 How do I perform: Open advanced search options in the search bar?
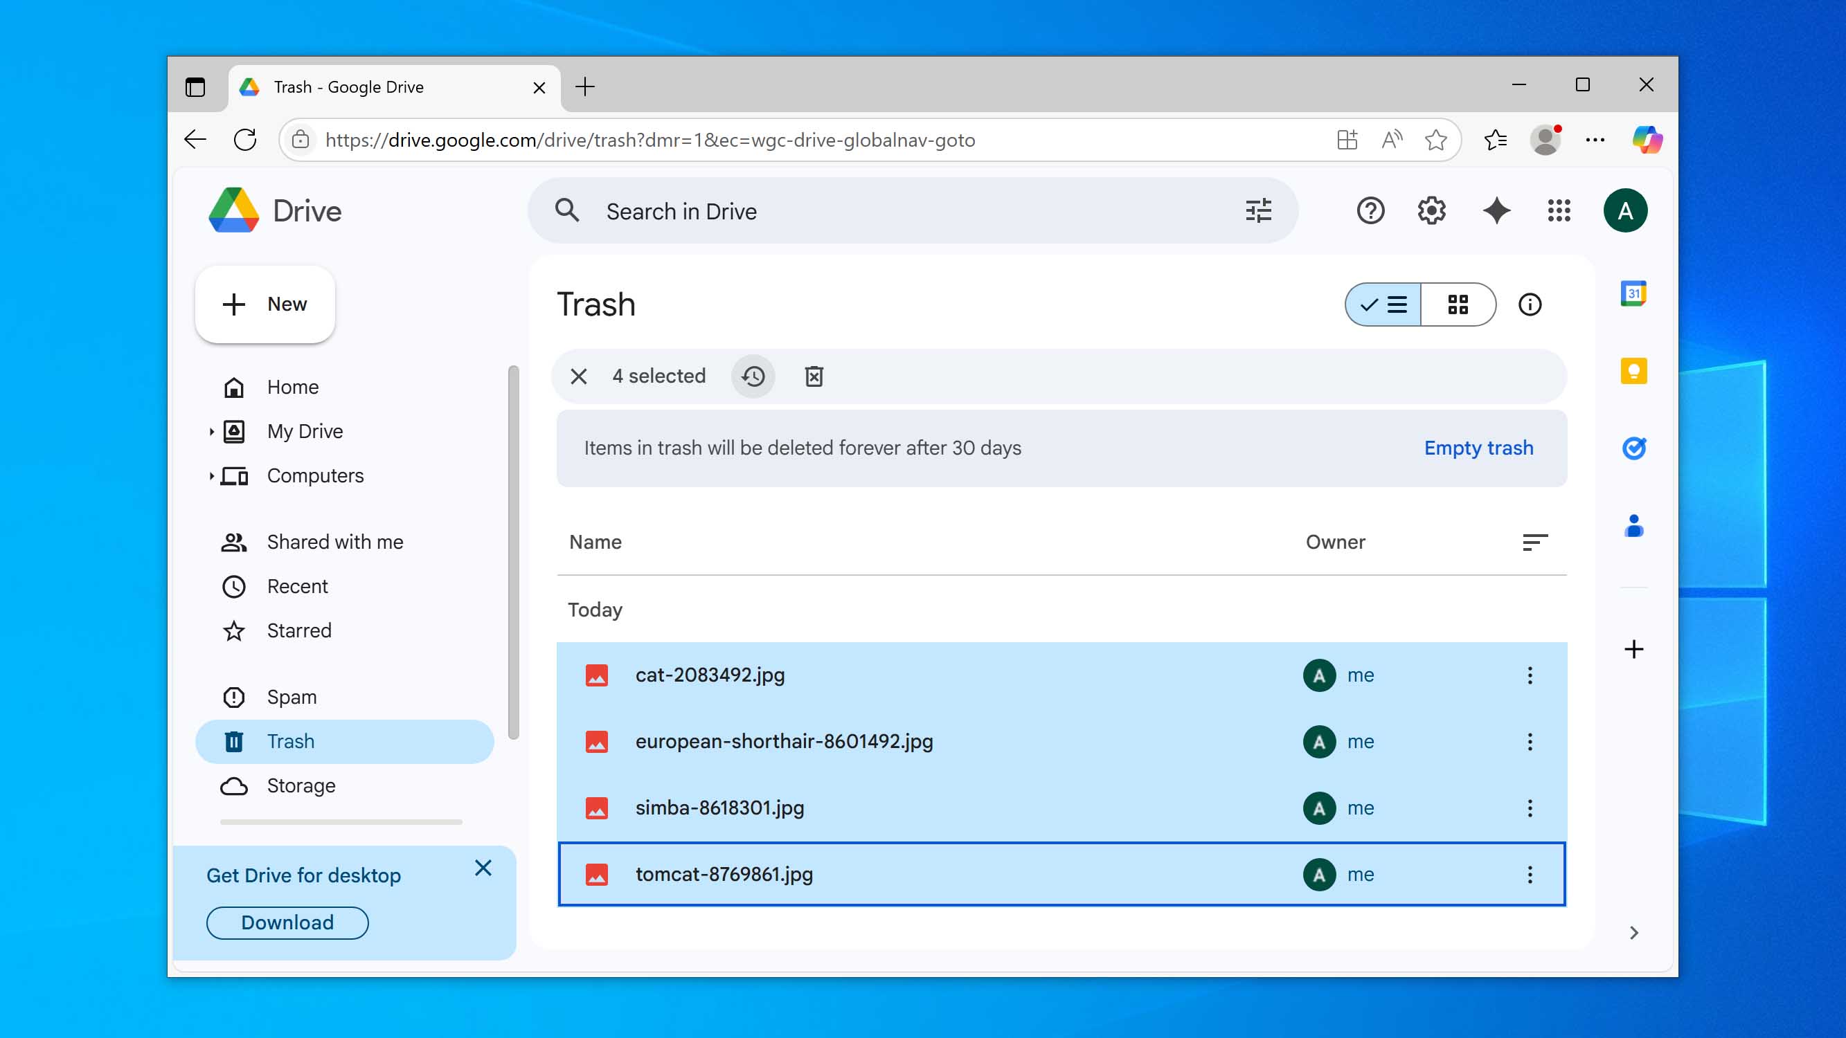click(1259, 210)
